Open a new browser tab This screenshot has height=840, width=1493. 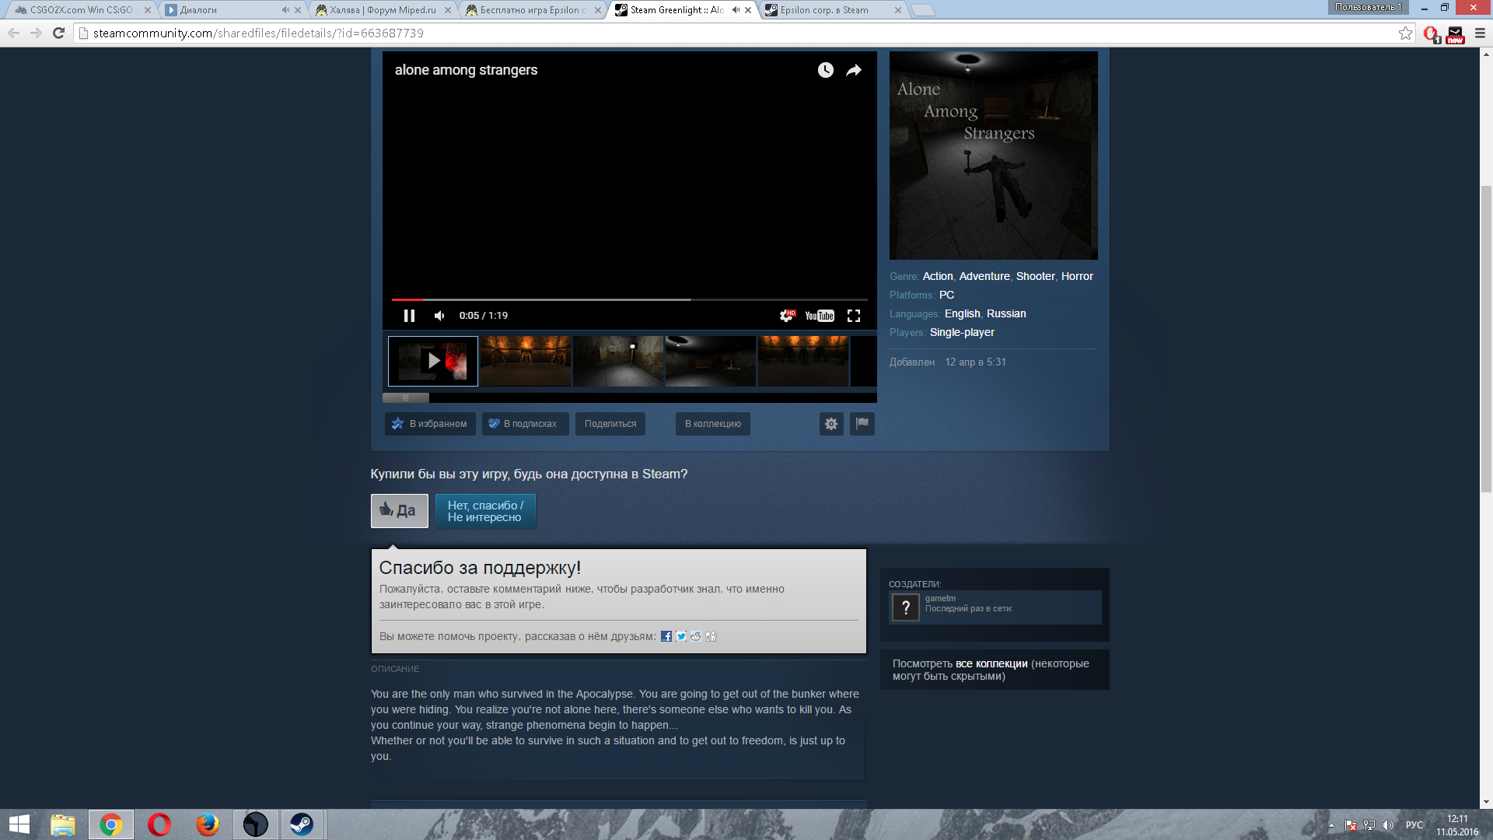click(922, 10)
